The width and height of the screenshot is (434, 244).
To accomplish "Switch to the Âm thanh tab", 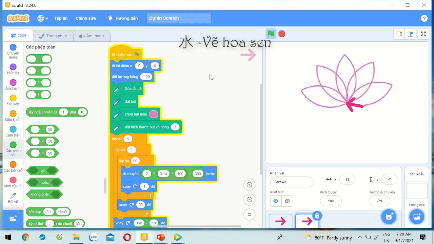I will 91,36.
